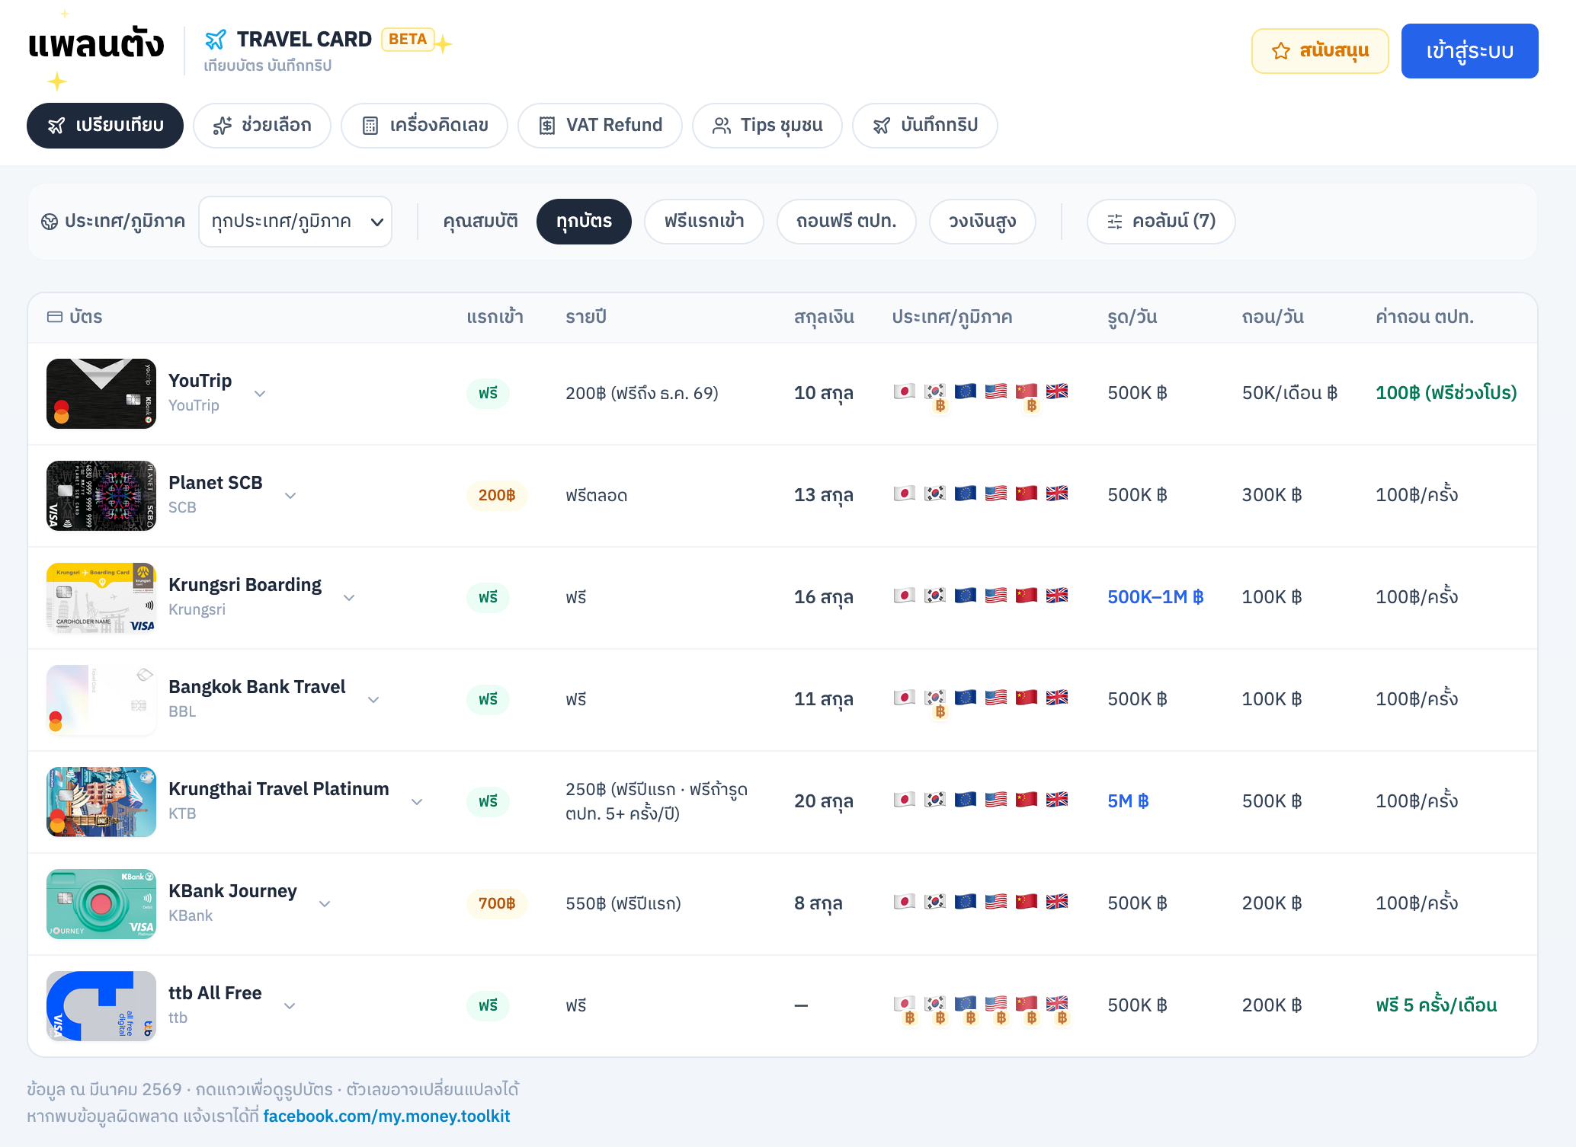1576x1147 pixels.
Task: Toggle the วงเงินสูง filter
Action: pos(982,222)
